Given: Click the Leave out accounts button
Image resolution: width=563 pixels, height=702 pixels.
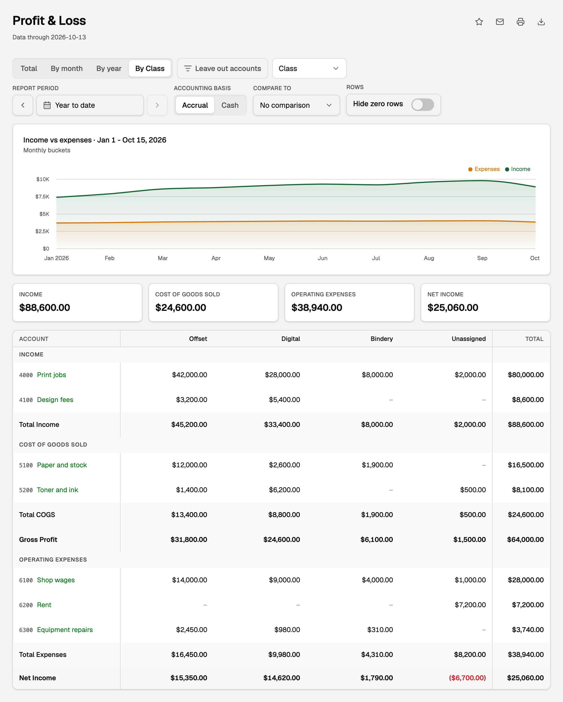Looking at the screenshot, I should (x=223, y=68).
